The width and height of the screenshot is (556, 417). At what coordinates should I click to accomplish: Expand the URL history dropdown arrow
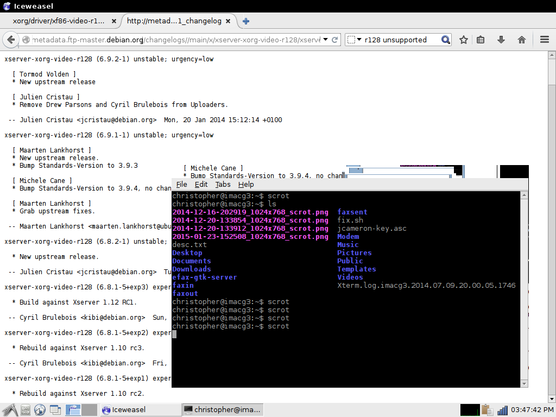[x=325, y=40]
